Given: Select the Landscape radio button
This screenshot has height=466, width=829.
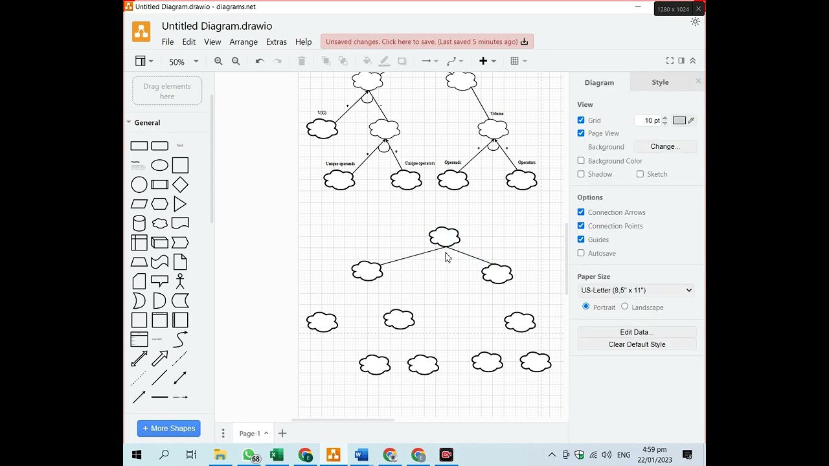Looking at the screenshot, I should [624, 307].
